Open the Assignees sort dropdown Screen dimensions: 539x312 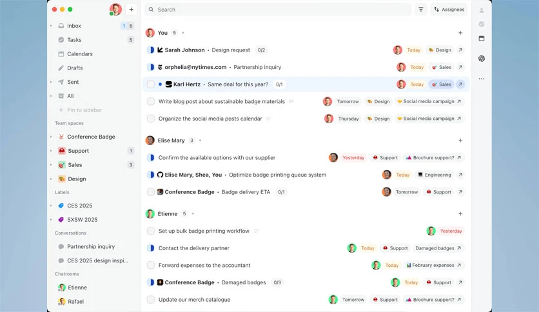tap(449, 10)
